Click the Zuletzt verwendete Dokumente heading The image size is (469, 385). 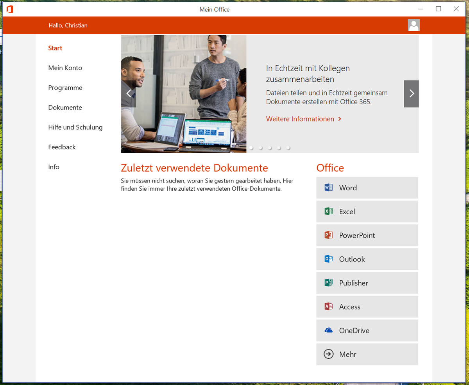[195, 168]
